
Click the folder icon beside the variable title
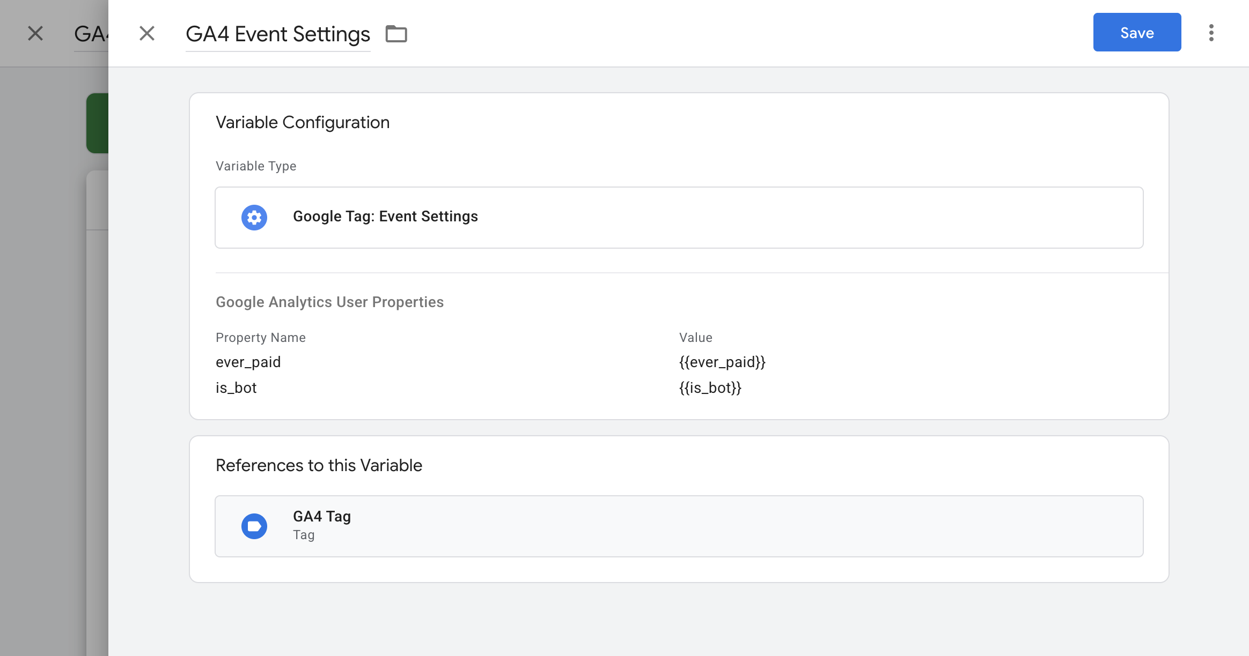[x=396, y=33]
